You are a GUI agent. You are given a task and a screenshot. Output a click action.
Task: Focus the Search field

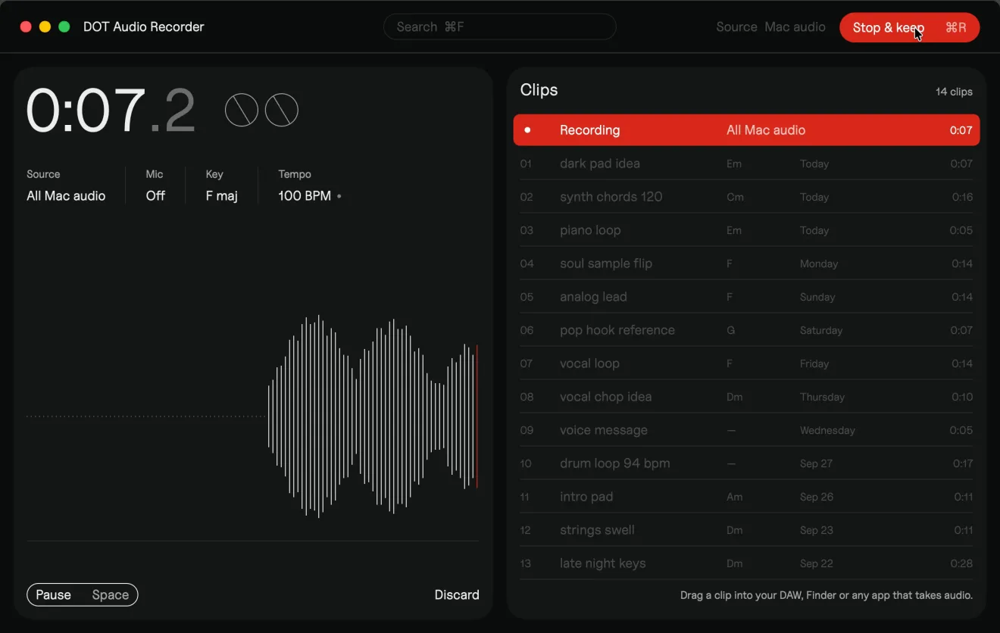(x=500, y=27)
